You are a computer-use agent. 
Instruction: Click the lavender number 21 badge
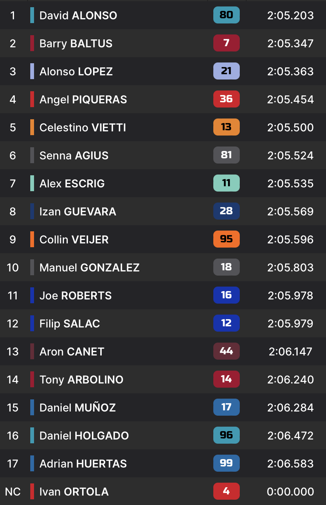click(x=226, y=71)
